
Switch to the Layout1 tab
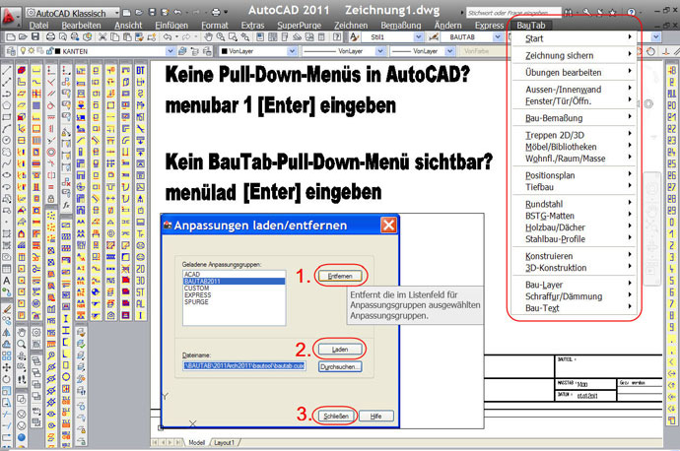tap(224, 443)
